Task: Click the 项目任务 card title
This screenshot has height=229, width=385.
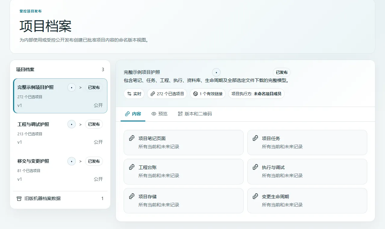Action: coord(271,138)
